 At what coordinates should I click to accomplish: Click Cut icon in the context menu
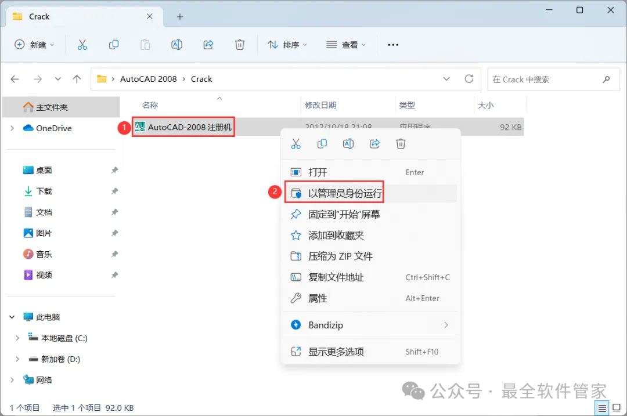(x=296, y=144)
